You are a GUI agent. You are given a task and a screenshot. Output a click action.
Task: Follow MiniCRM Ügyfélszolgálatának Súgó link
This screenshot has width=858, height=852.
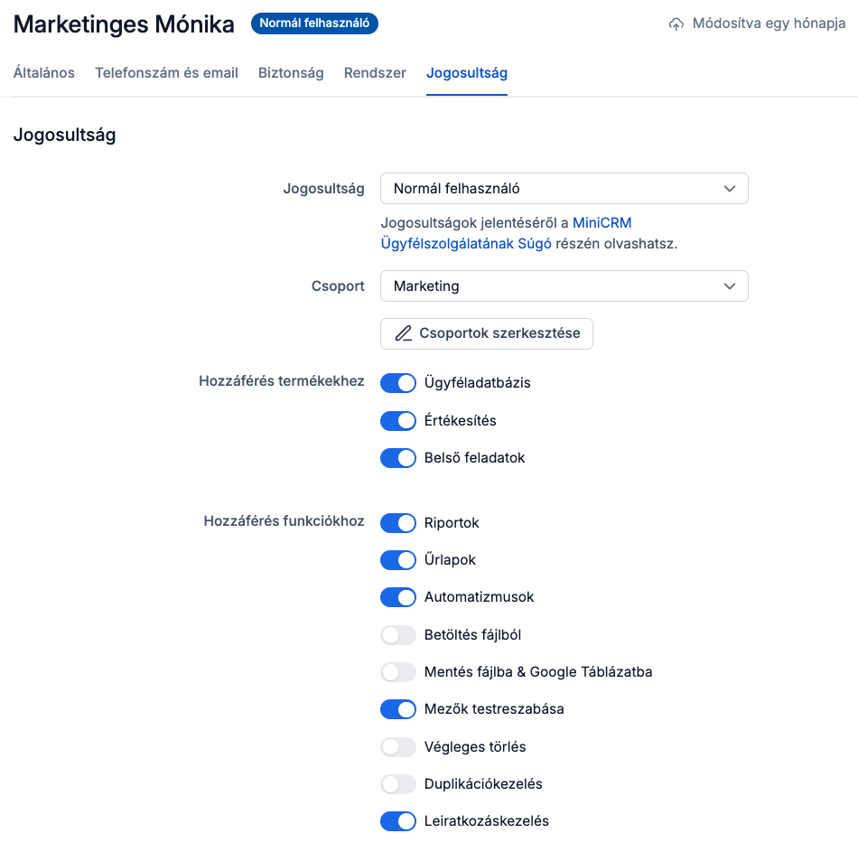pos(466,243)
